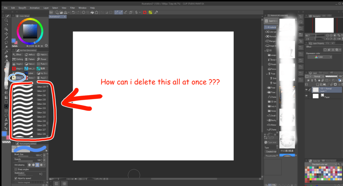Click the Navigator rotate left icon
Screen dimensions: 343x186
pos(328,39)
